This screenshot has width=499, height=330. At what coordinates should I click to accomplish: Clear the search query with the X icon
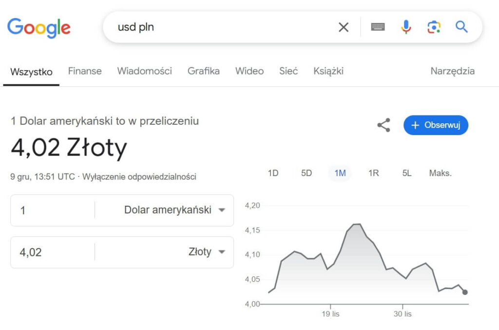click(x=344, y=27)
